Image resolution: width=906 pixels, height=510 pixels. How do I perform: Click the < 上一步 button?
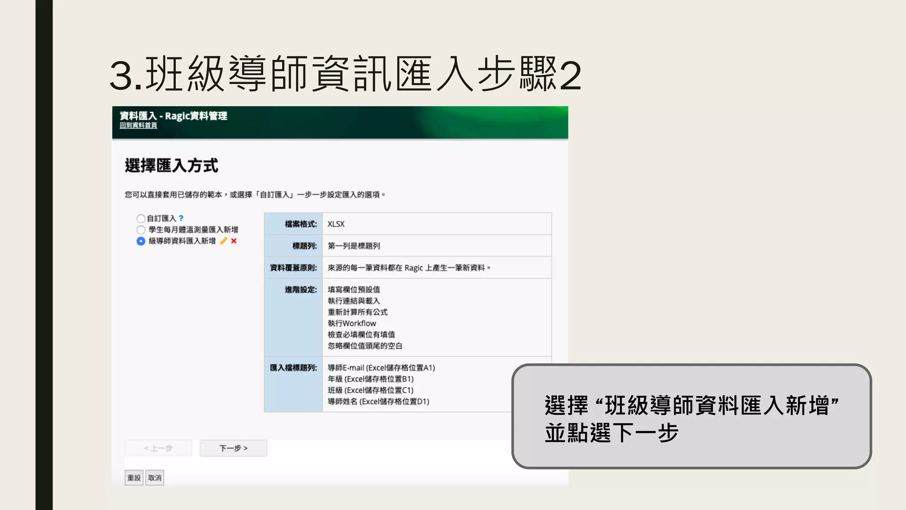tap(158, 448)
